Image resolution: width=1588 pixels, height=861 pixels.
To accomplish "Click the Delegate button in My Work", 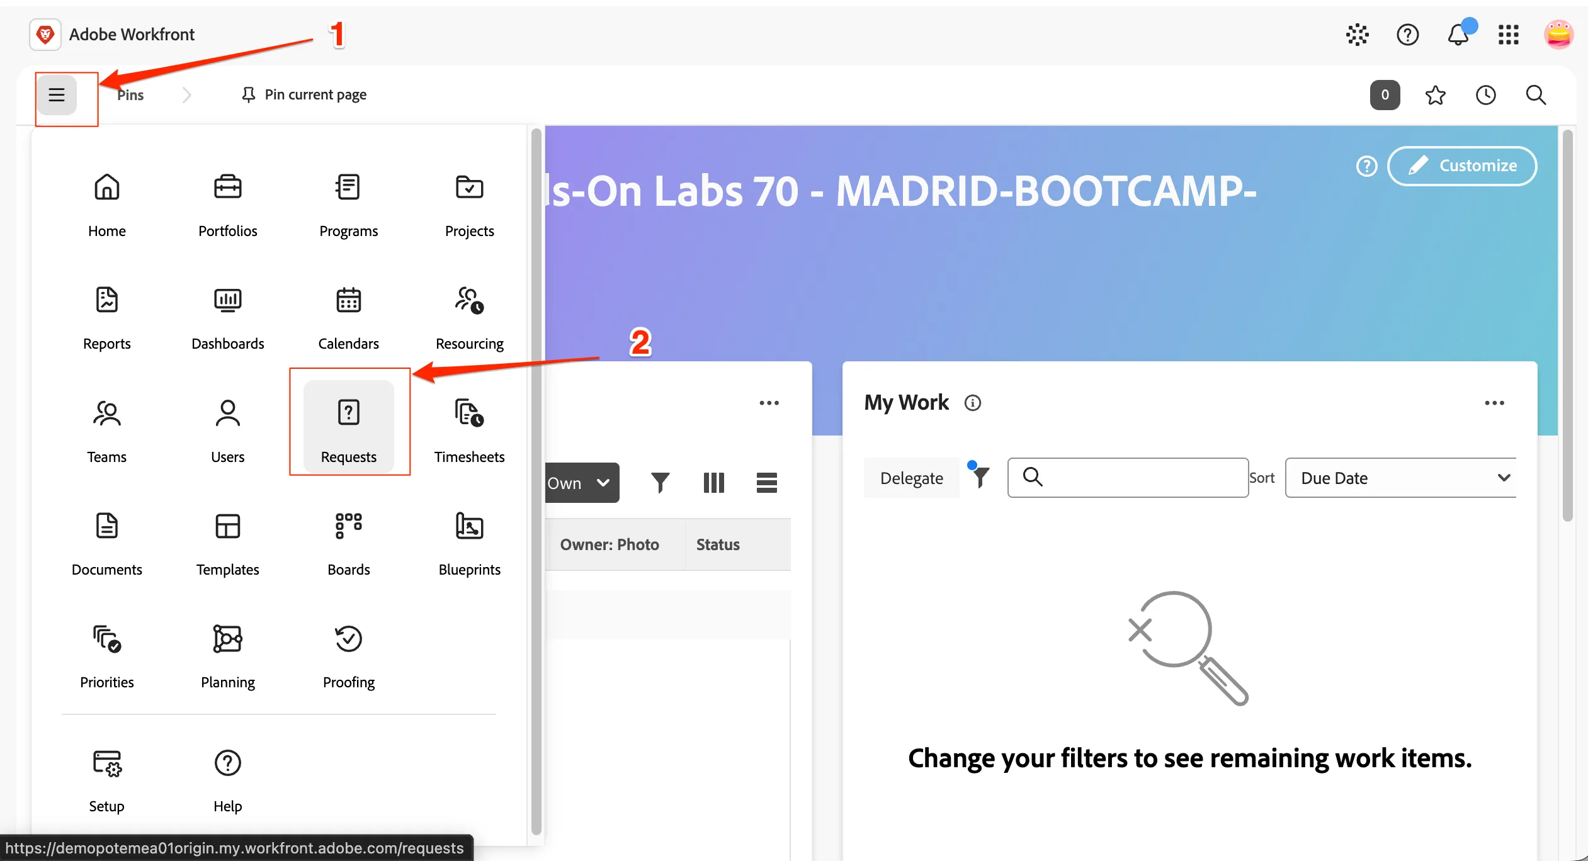I will pyautogui.click(x=911, y=478).
